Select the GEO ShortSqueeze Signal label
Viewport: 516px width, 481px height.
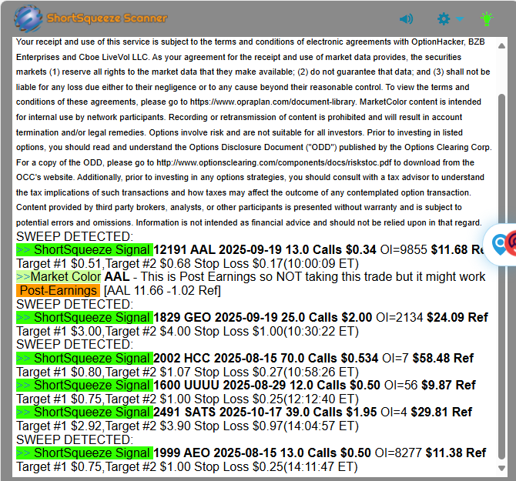(85, 317)
